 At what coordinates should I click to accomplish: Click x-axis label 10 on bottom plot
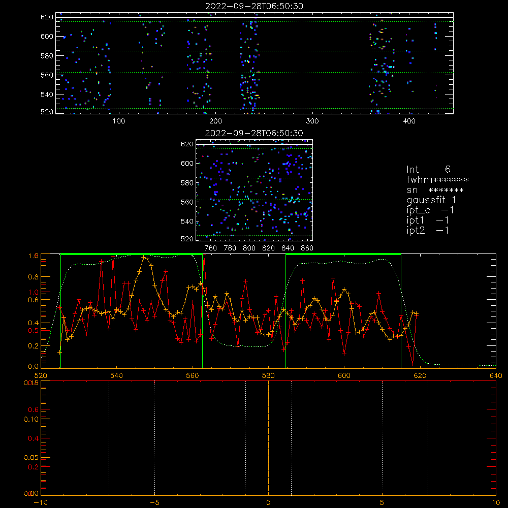click(496, 503)
